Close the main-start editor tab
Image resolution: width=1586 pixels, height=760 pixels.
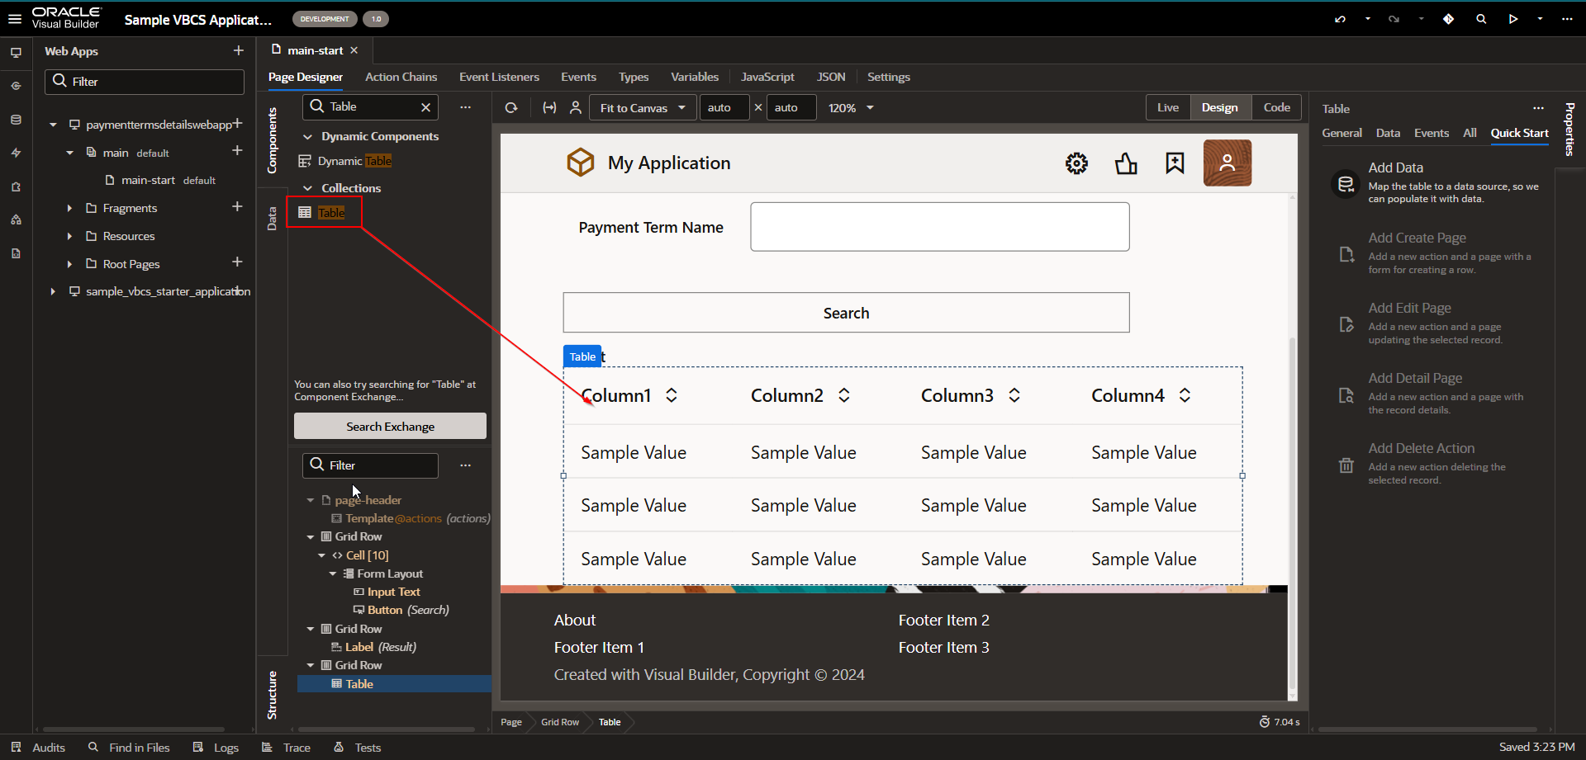tap(354, 50)
